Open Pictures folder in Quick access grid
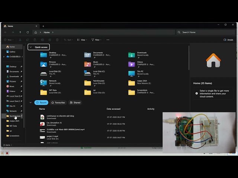The image size is (238, 178). coord(54,64)
